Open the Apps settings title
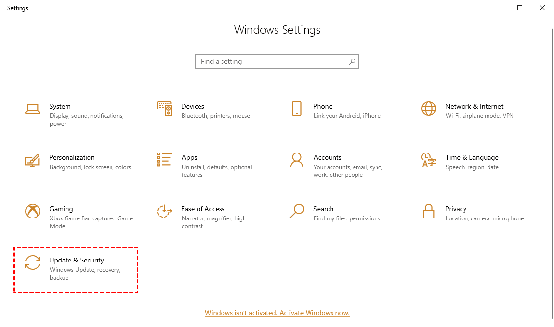This screenshot has width=554, height=327. [189, 158]
